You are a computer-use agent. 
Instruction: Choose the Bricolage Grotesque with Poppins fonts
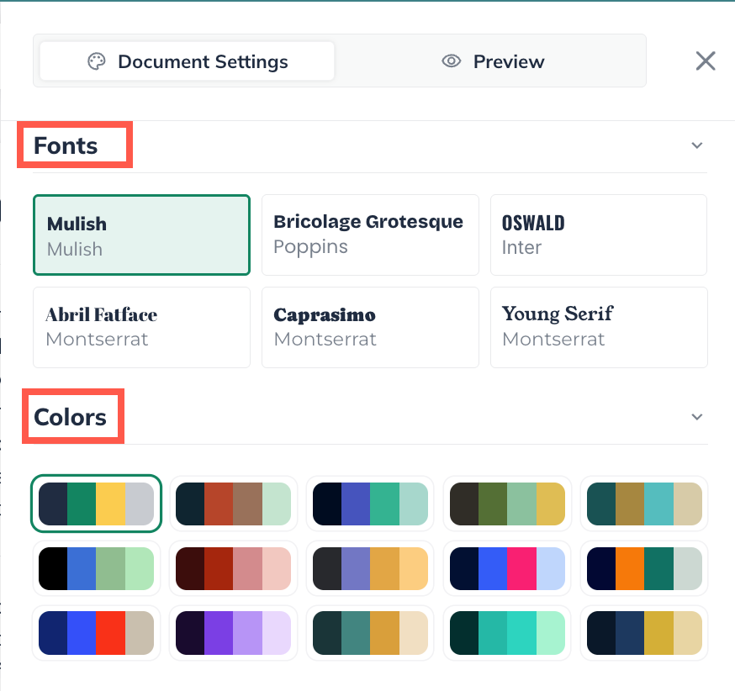tap(370, 235)
